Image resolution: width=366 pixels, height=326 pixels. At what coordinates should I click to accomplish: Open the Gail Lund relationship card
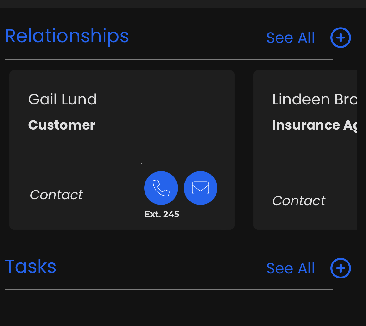click(122, 150)
